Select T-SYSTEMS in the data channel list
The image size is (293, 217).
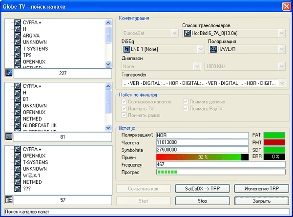35,162
